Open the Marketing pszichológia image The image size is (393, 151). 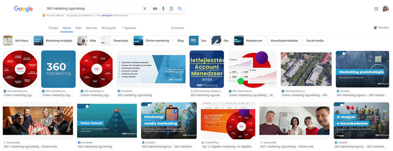(x=362, y=69)
